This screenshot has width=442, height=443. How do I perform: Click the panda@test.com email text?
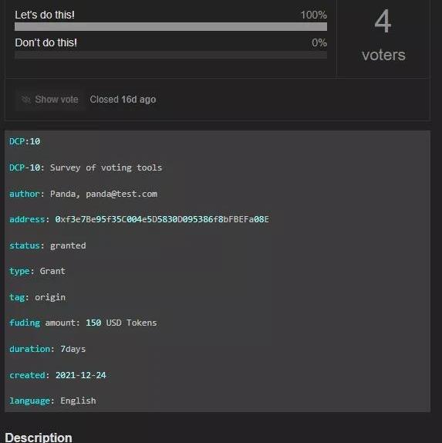pyautogui.click(x=121, y=194)
